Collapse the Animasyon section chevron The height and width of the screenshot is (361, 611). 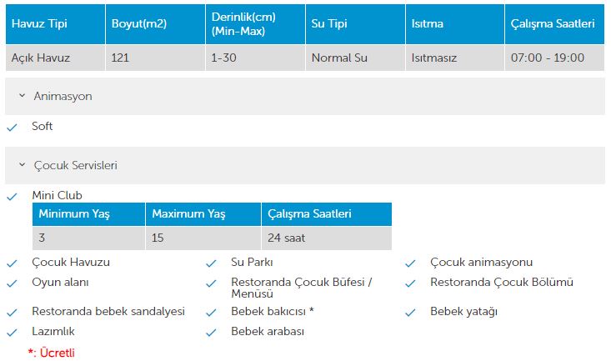pyautogui.click(x=21, y=97)
